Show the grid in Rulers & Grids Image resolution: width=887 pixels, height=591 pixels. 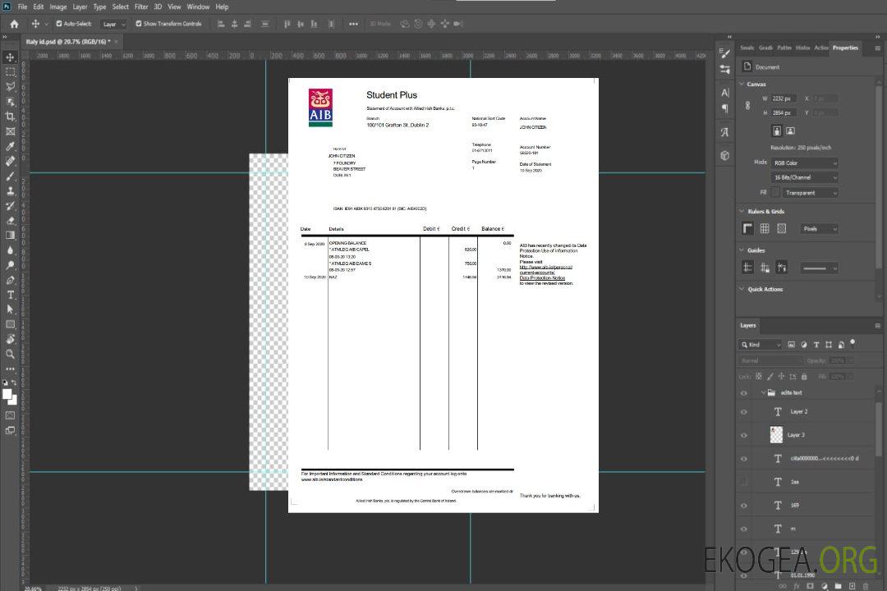[765, 229]
